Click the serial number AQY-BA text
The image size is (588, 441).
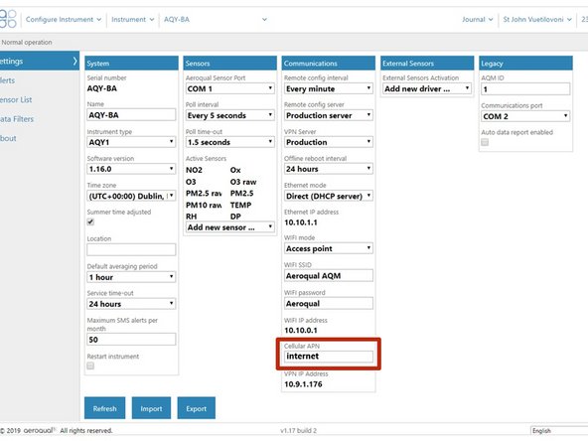(102, 88)
